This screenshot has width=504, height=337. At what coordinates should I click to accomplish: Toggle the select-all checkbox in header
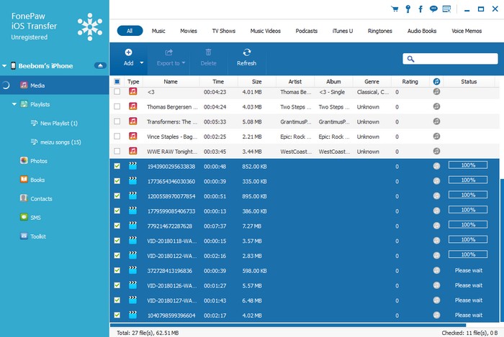[x=117, y=82]
